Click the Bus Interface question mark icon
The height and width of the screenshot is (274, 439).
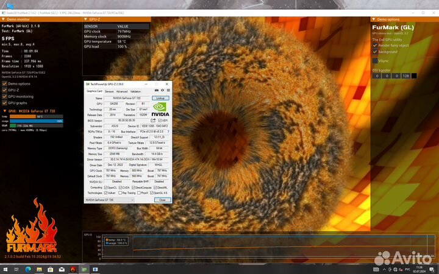168,132
